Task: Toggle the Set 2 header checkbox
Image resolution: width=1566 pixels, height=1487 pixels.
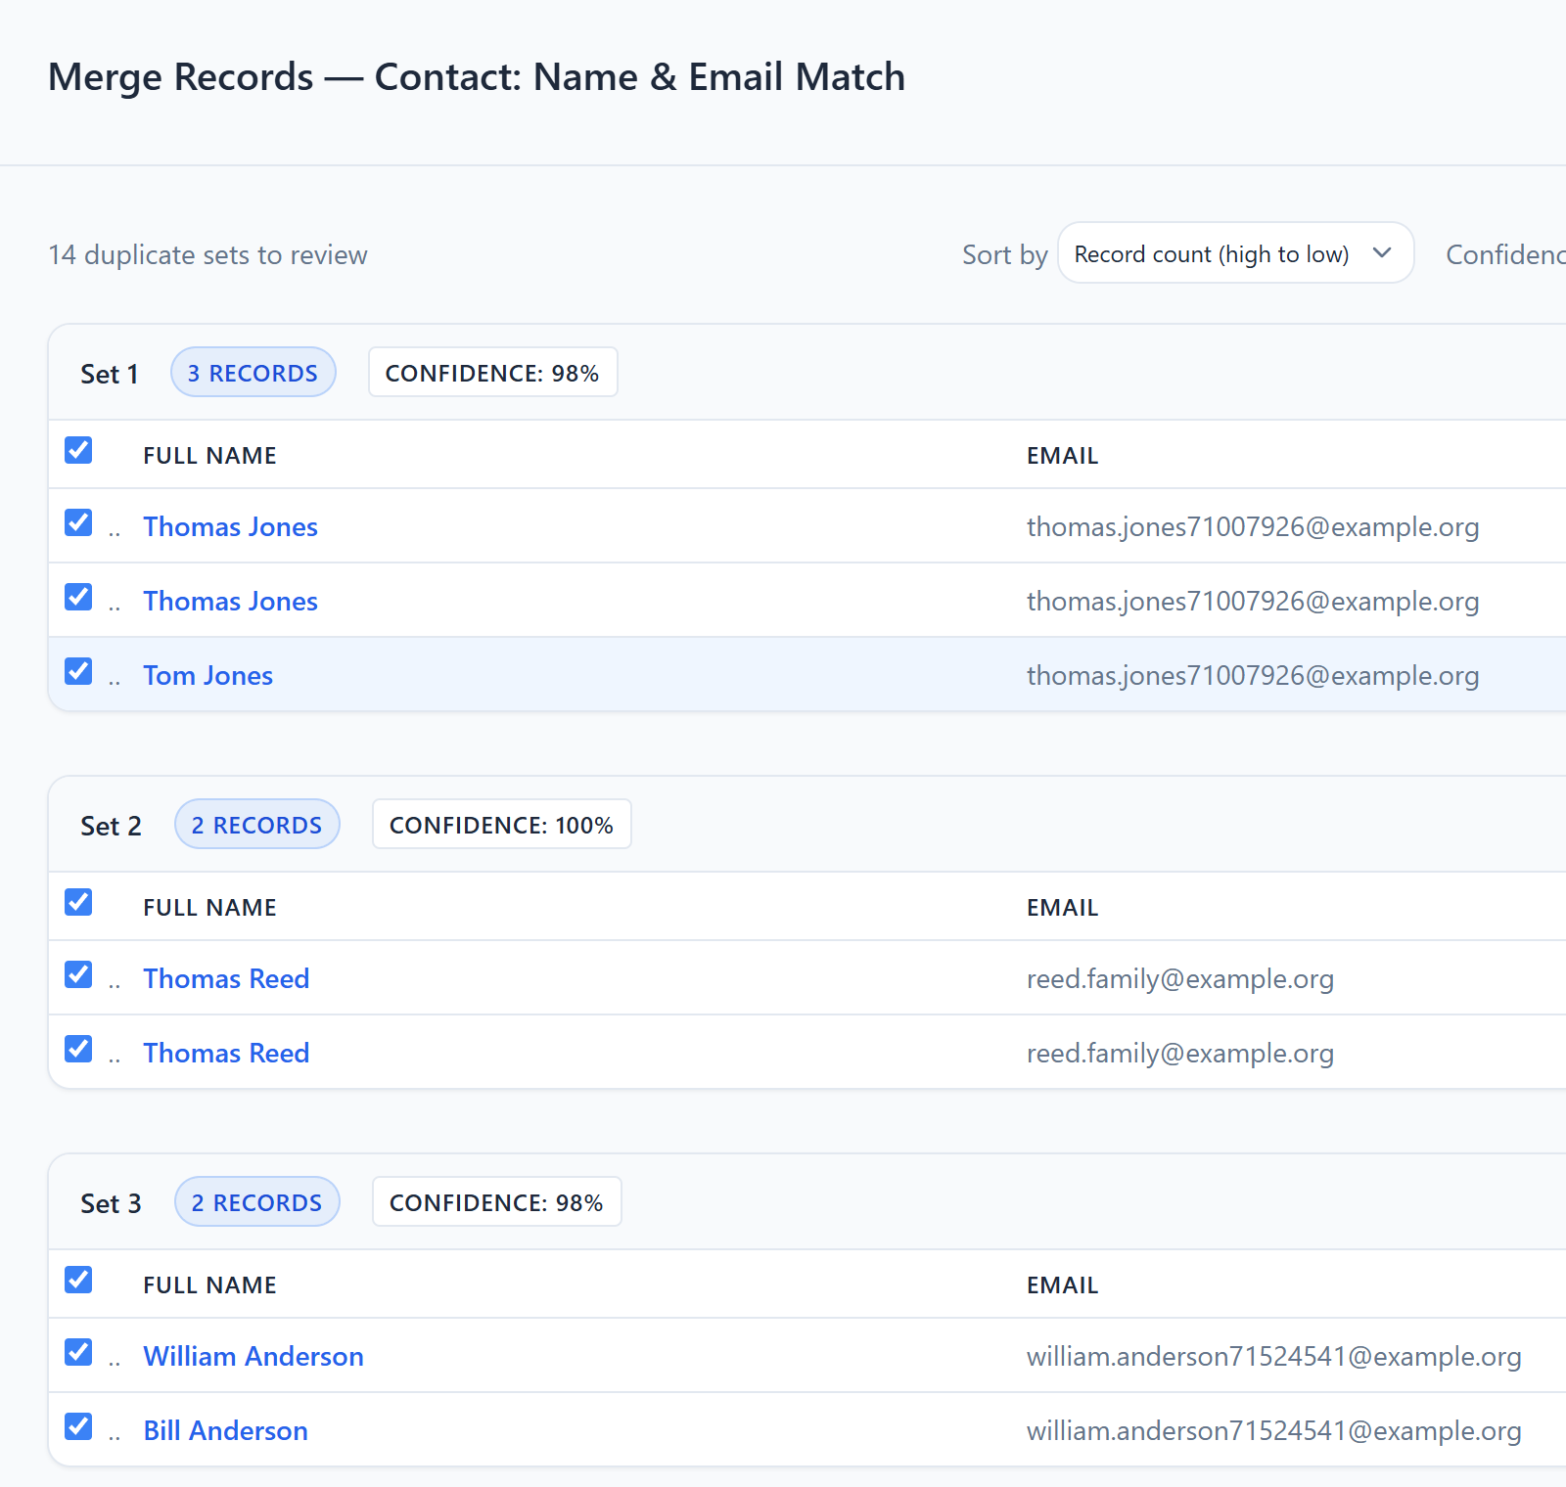Action: tap(78, 902)
